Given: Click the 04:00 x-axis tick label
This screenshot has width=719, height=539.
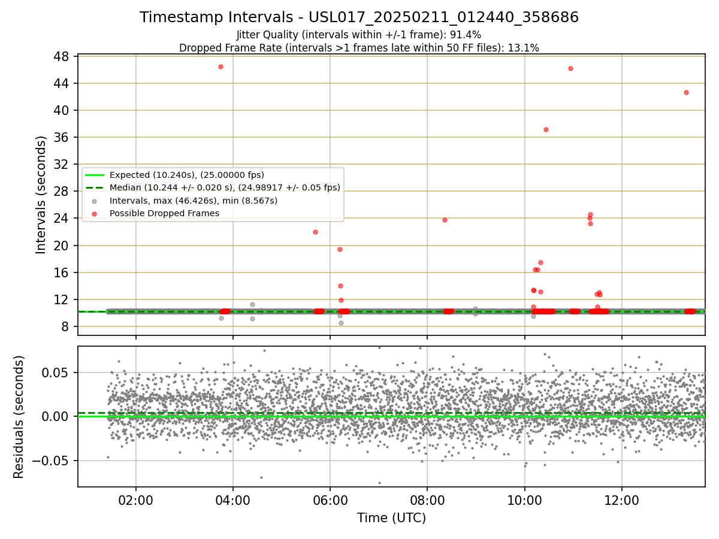Looking at the screenshot, I should (233, 501).
